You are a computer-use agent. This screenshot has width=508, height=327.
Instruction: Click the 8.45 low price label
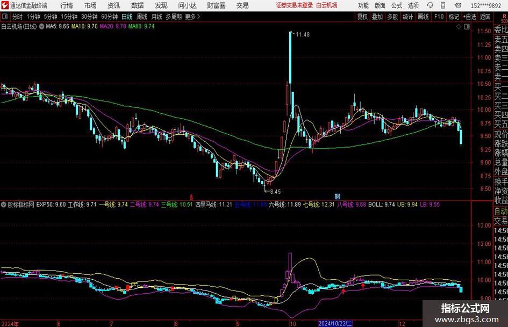[x=275, y=192]
